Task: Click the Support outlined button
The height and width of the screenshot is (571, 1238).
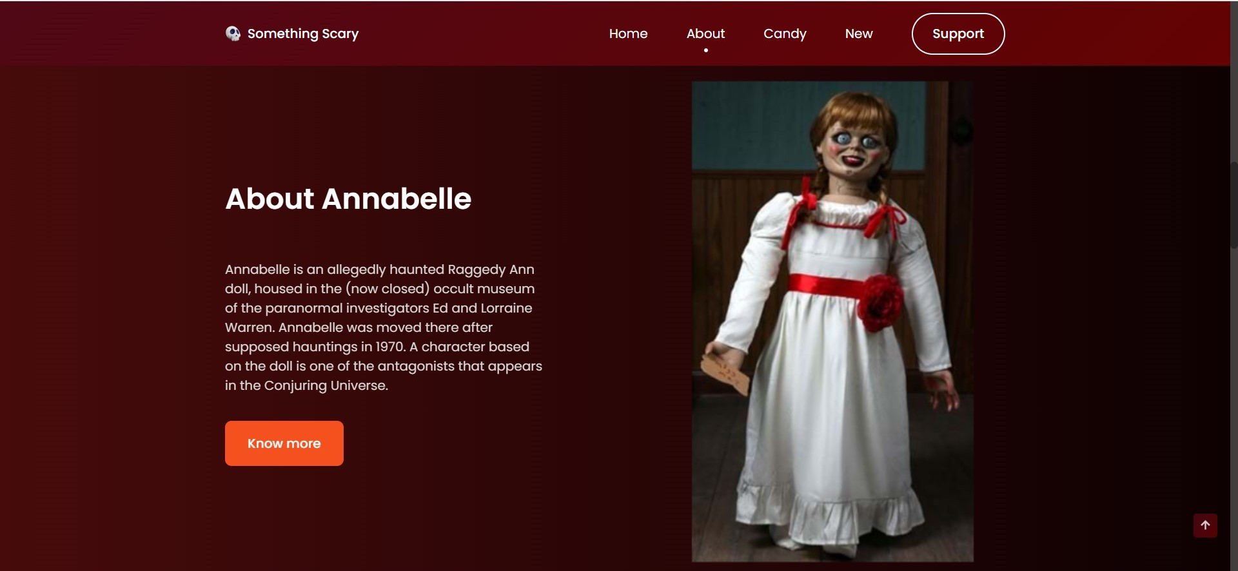Action: 958,34
